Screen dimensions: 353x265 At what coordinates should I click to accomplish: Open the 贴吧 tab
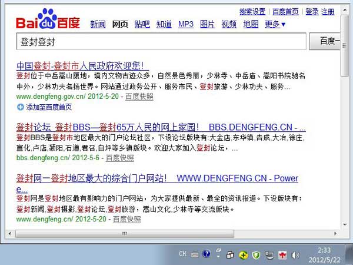[142, 24]
